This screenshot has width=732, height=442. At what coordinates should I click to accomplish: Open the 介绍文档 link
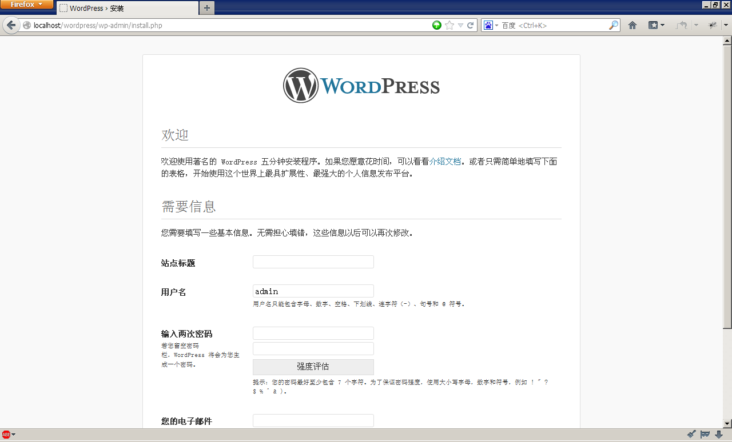tap(445, 162)
